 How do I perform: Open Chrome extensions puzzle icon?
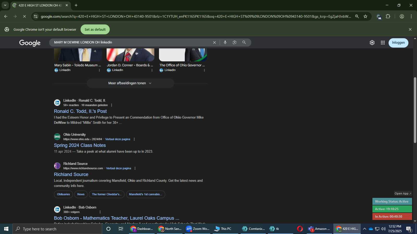coord(388,16)
